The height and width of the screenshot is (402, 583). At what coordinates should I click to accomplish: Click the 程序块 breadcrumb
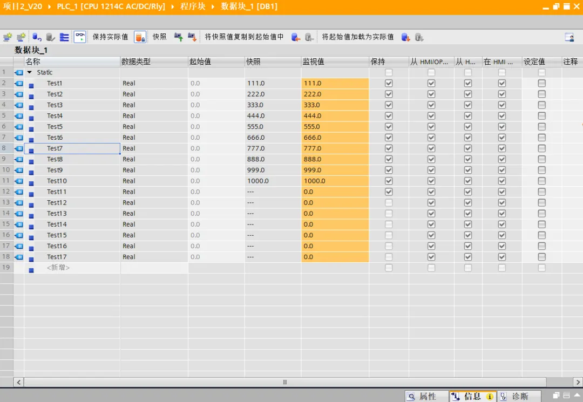[193, 6]
